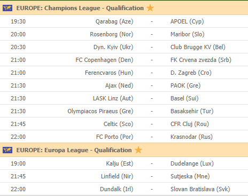Click the Europa League favorite star icon
The height and width of the screenshot is (196, 248).
point(138,150)
